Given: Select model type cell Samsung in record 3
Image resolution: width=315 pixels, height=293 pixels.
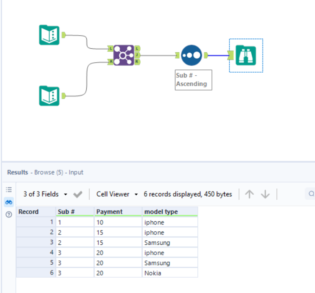Looking at the screenshot, I should (x=170, y=243).
